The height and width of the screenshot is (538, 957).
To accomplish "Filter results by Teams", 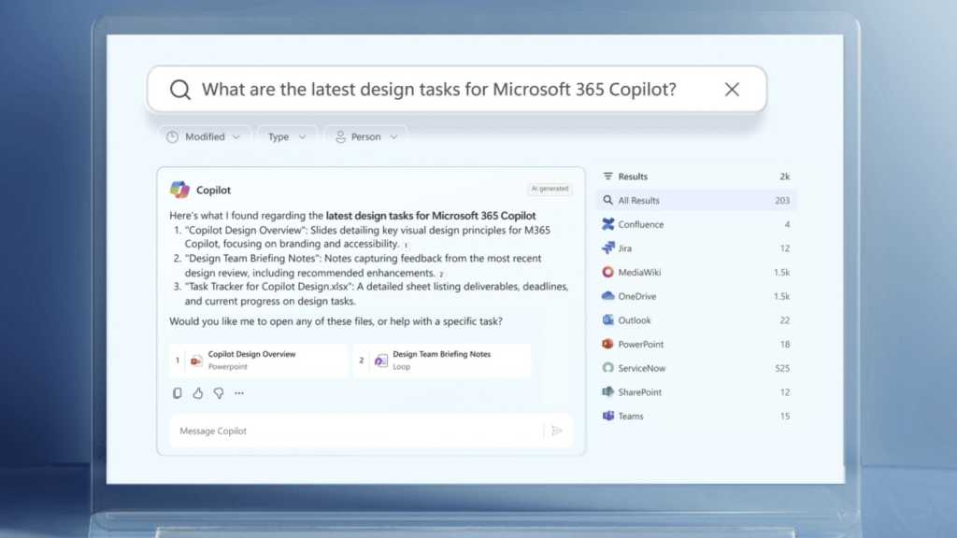I will [x=695, y=416].
